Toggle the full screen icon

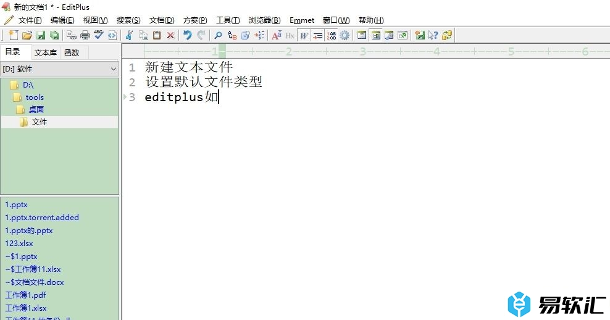tap(403, 35)
